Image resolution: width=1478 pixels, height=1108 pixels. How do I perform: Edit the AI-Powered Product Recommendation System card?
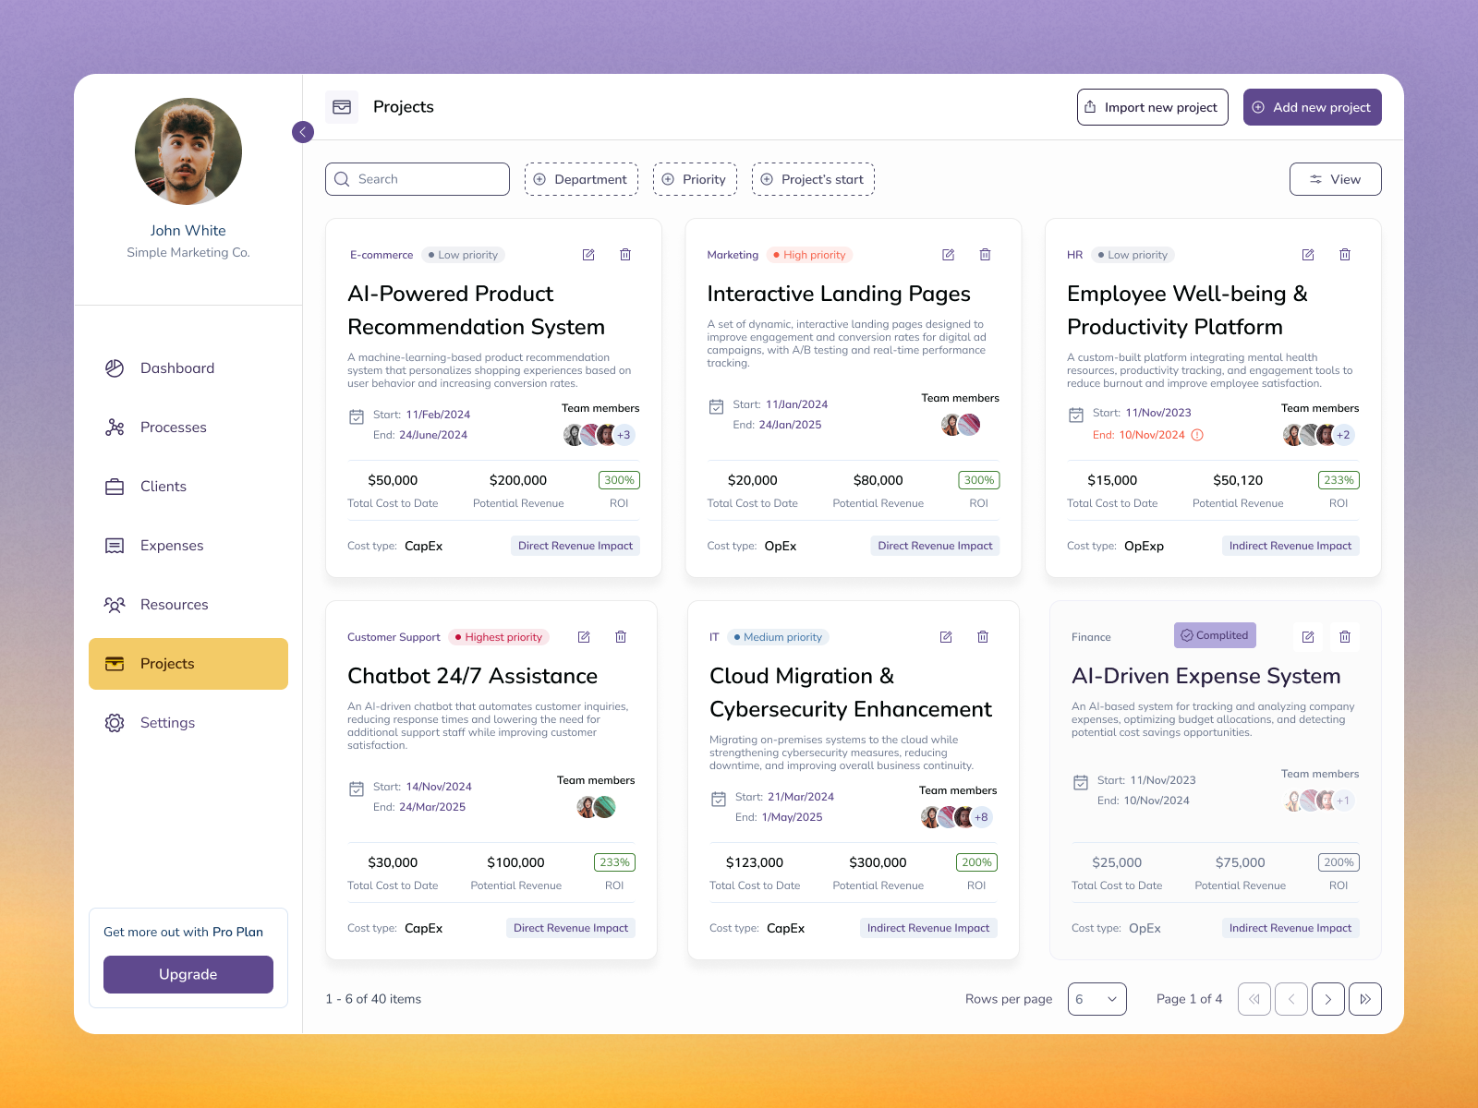pyautogui.click(x=588, y=255)
